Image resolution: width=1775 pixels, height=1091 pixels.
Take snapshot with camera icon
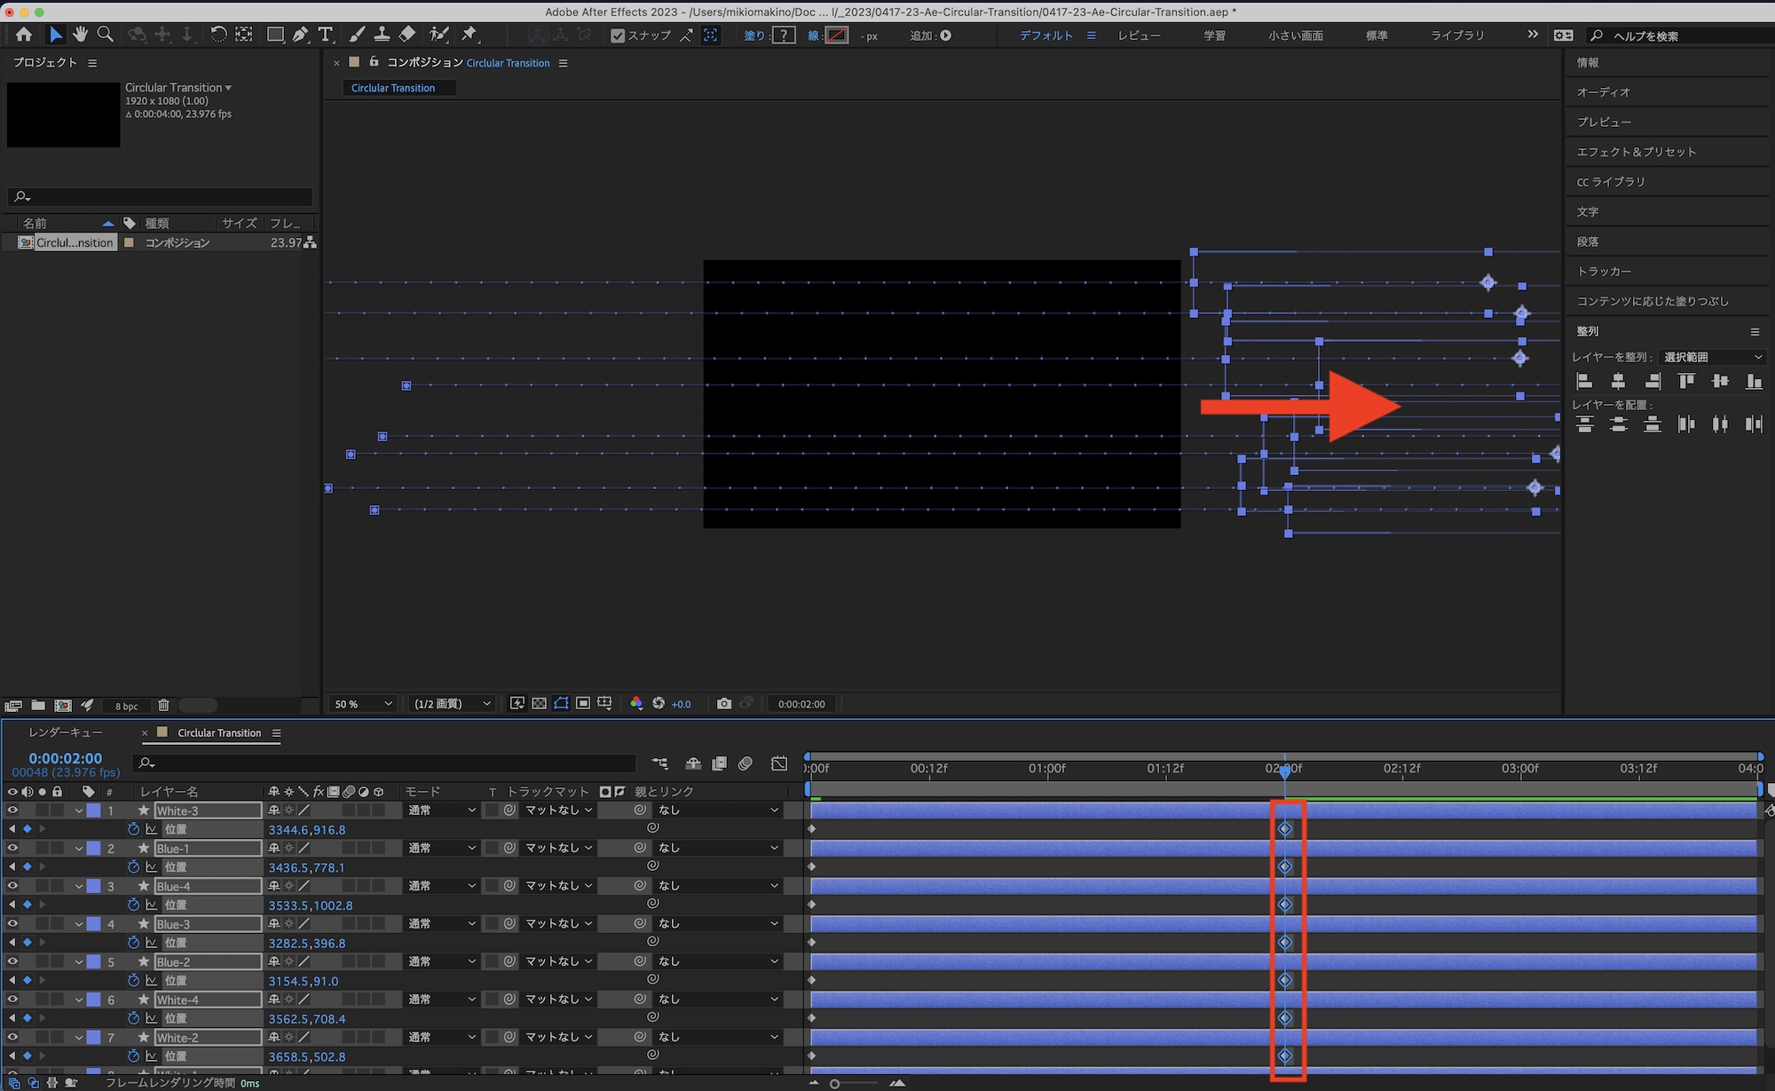(x=724, y=703)
